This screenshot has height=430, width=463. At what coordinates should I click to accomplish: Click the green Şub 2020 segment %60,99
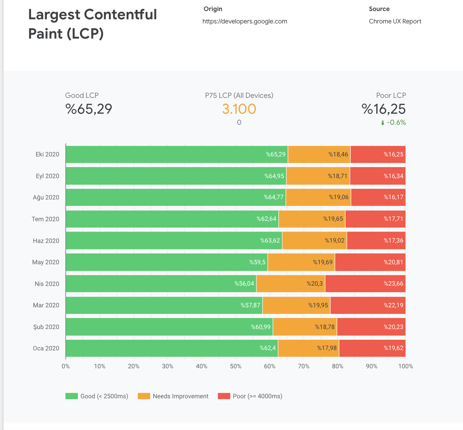coord(169,327)
